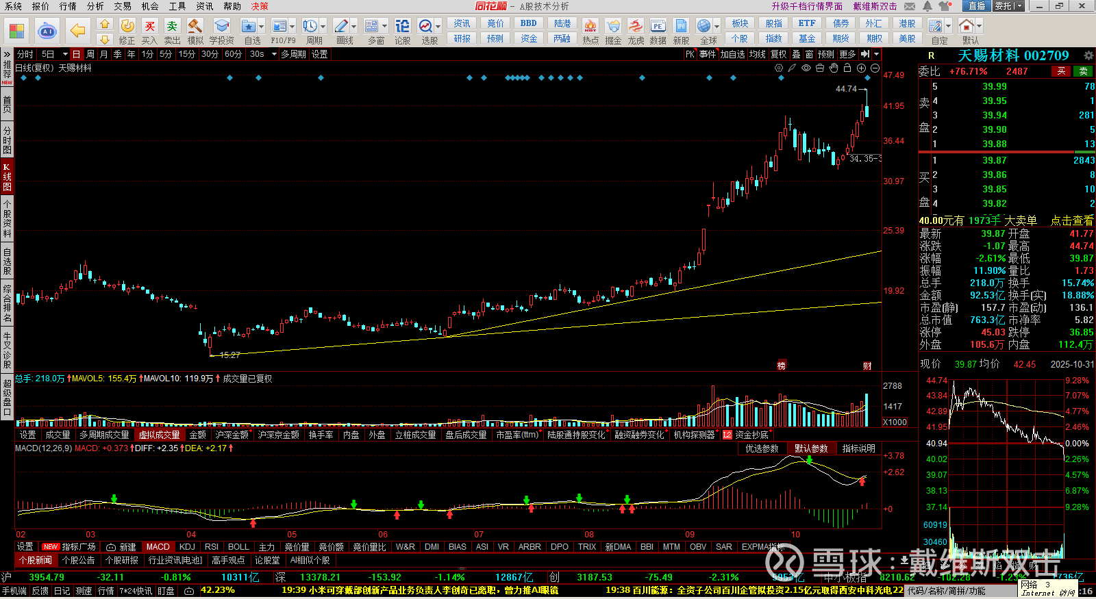The width and height of the screenshot is (1096, 599).
Task: Click the 财 marker on the chart
Action: pyautogui.click(x=867, y=366)
